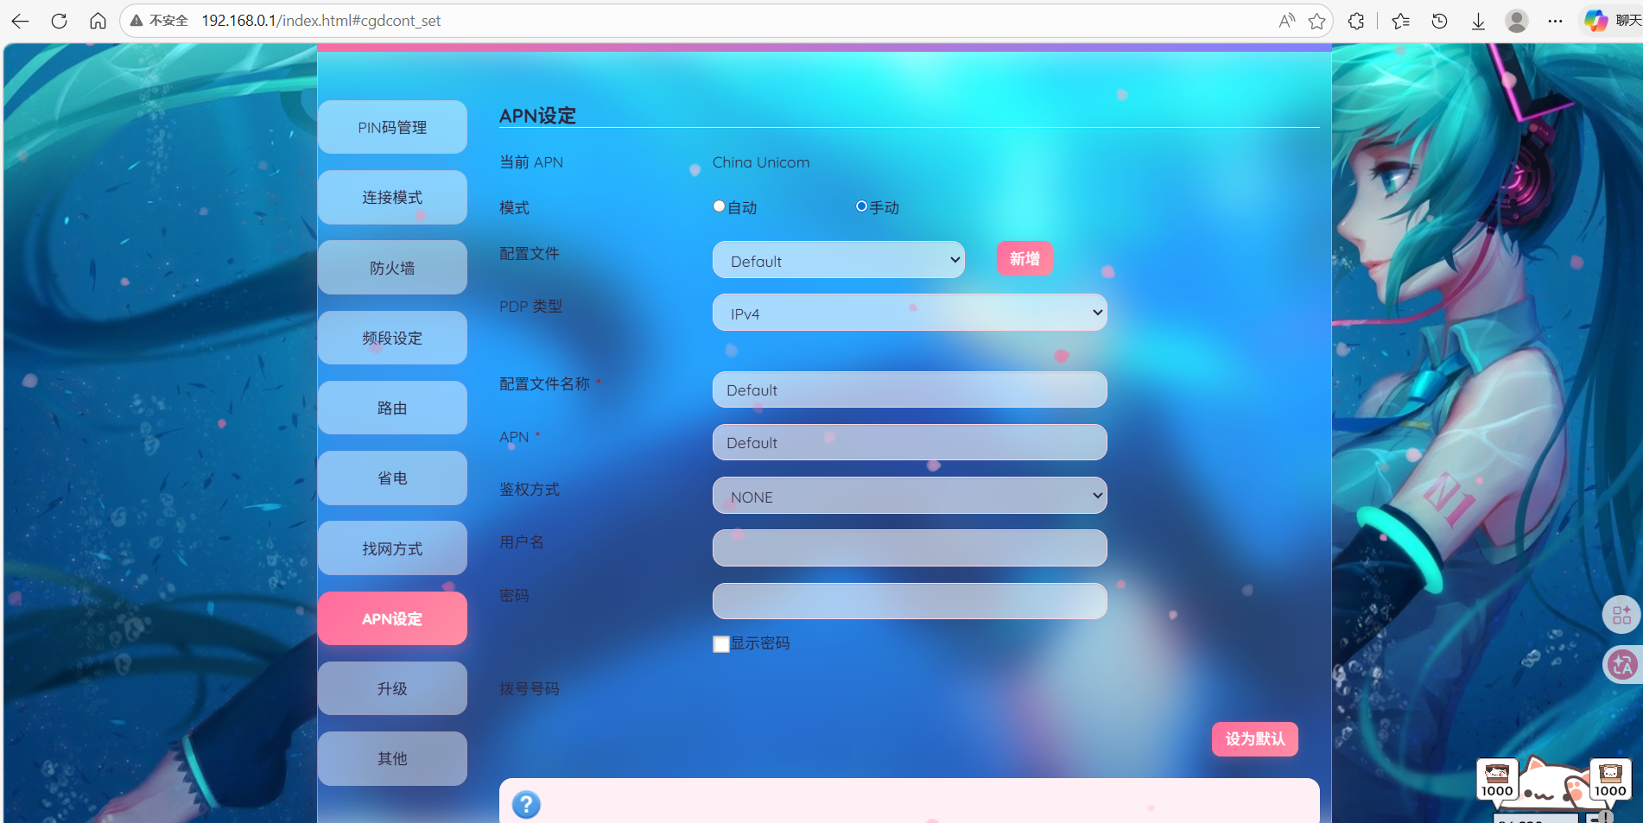Screen dimensions: 1643x823
Task: Click the 用户名 input field
Action: pos(909,548)
